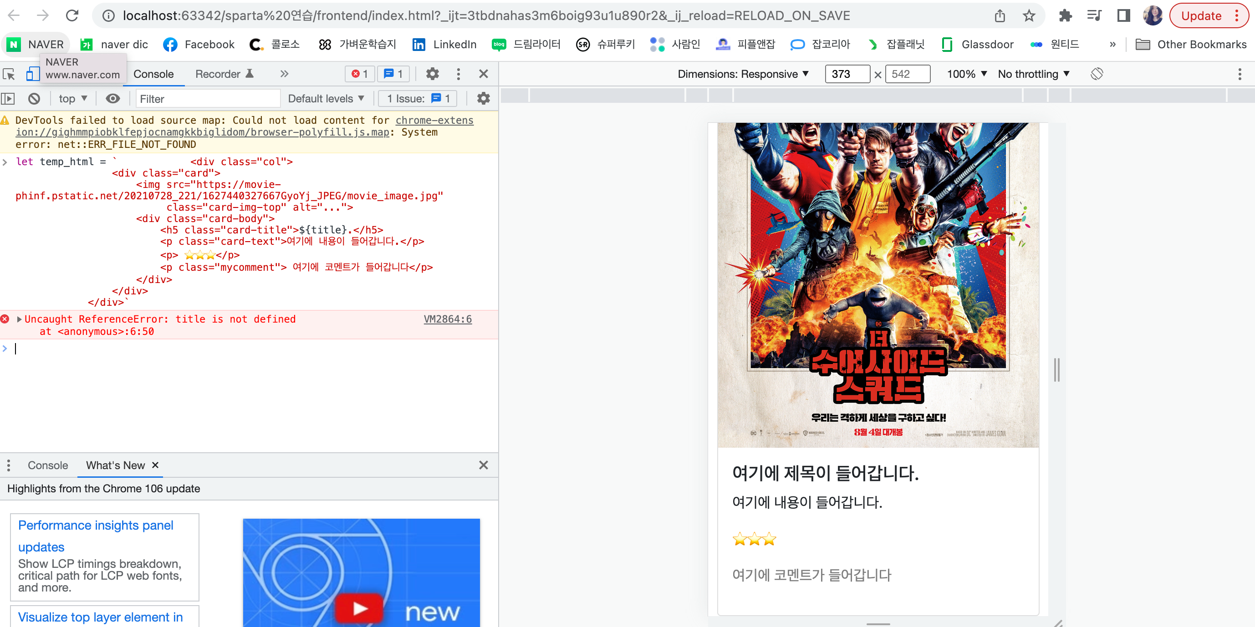The image size is (1255, 627).
Task: Open the NAVER bookmark
Action: click(36, 44)
